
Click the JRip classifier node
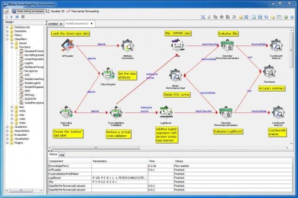(177, 46)
